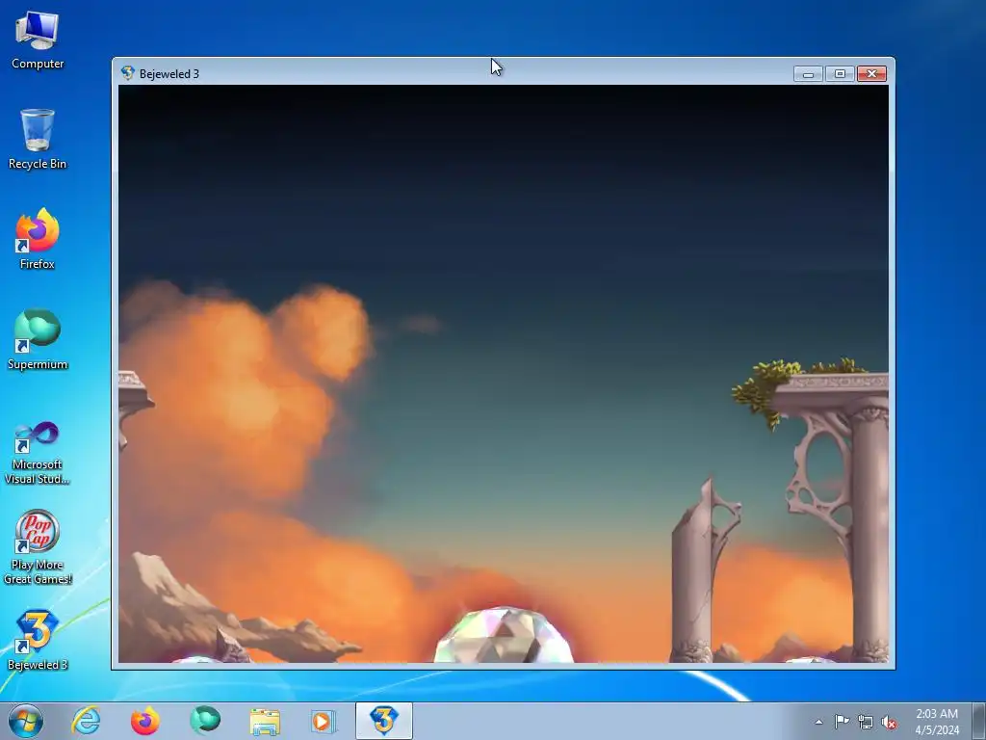Viewport: 986px width, 740px height.
Task: Click the Bejeweled 3 title bar icon
Action: click(128, 73)
